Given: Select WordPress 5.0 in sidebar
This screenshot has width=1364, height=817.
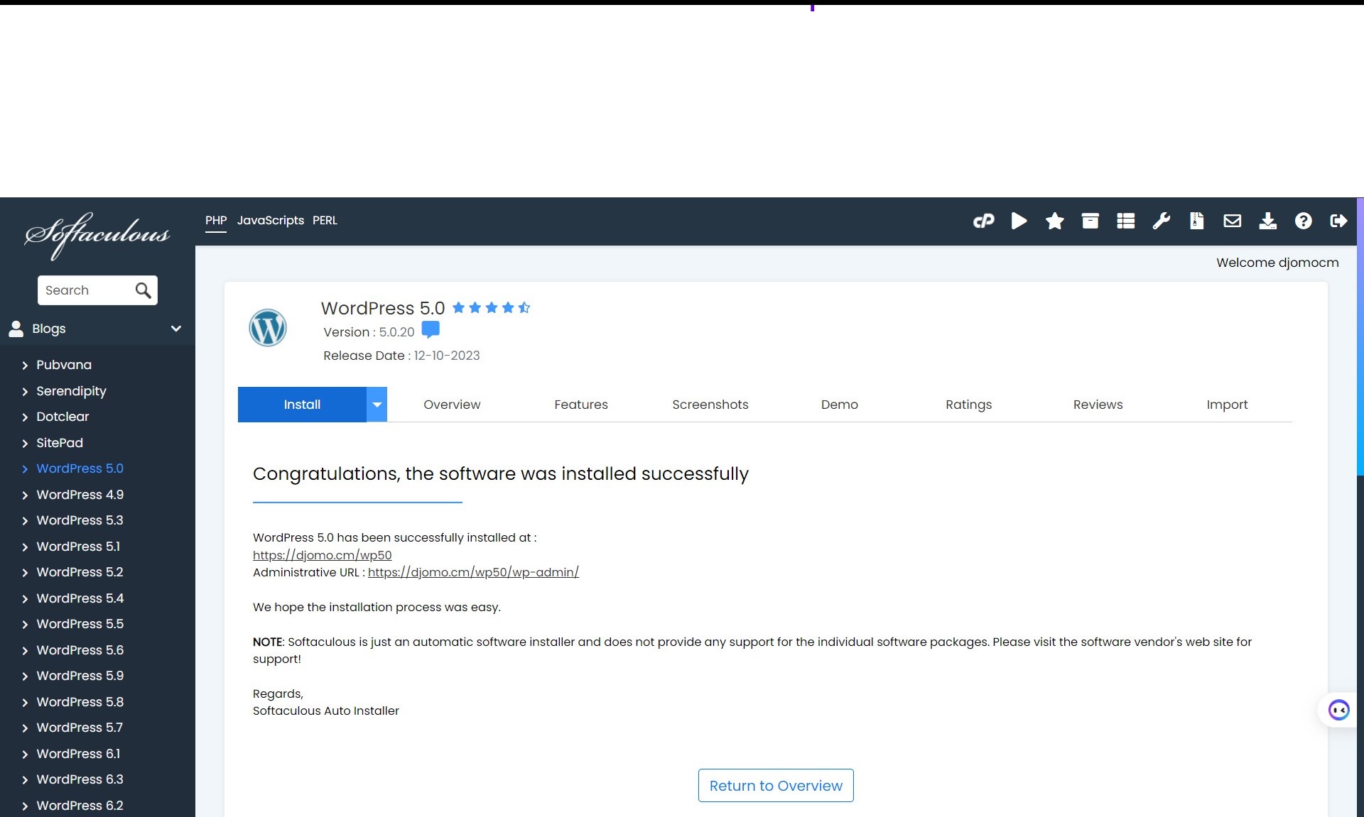Looking at the screenshot, I should 80,468.
